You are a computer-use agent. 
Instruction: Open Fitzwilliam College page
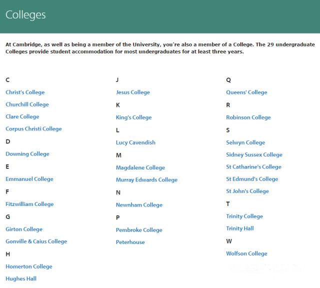click(x=29, y=204)
